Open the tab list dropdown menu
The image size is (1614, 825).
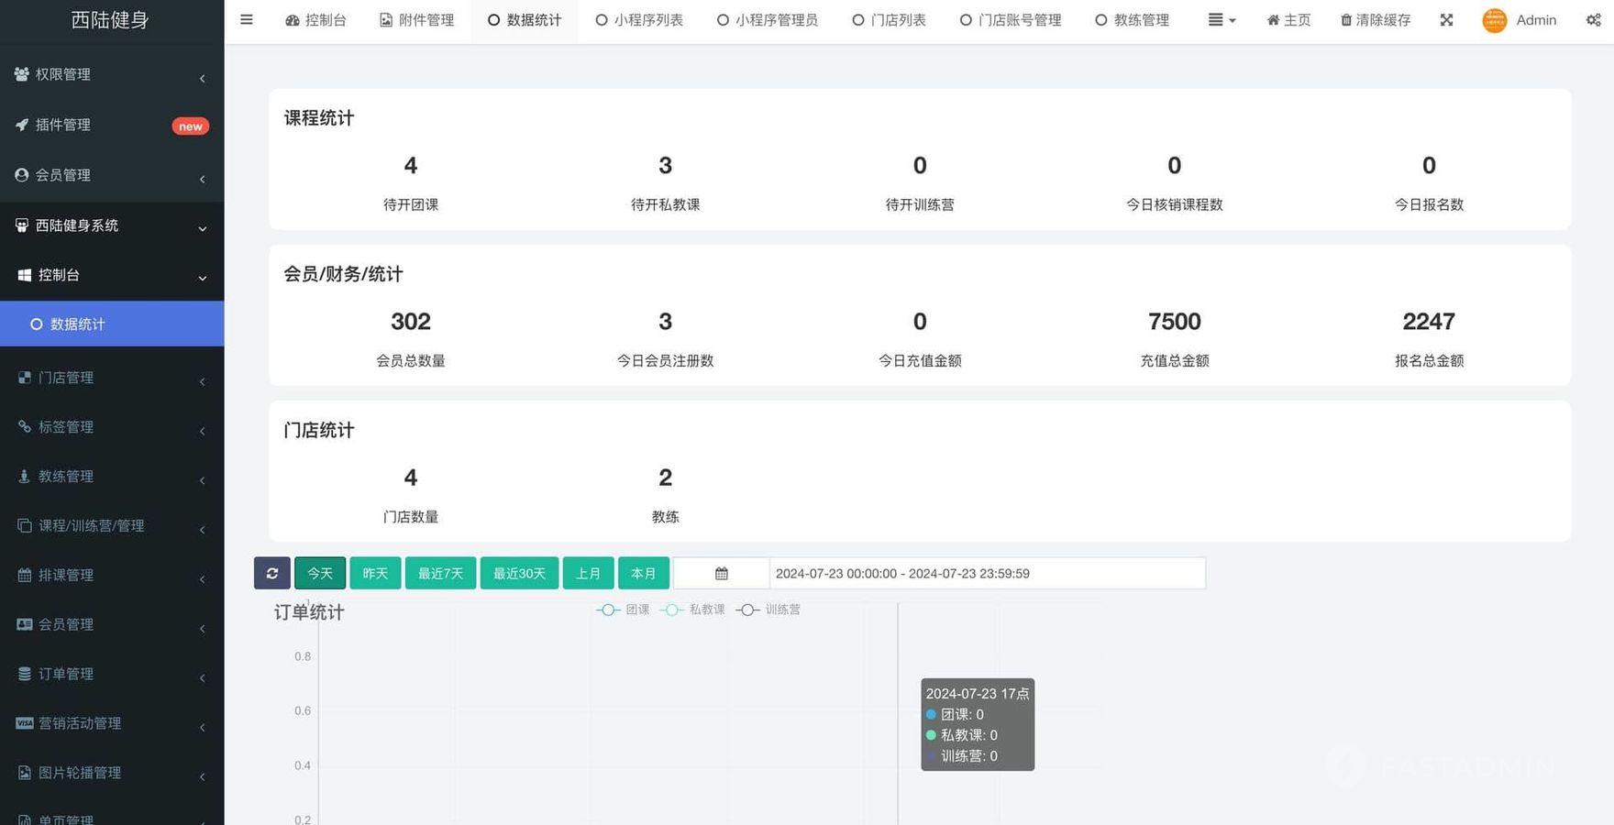point(1222,20)
